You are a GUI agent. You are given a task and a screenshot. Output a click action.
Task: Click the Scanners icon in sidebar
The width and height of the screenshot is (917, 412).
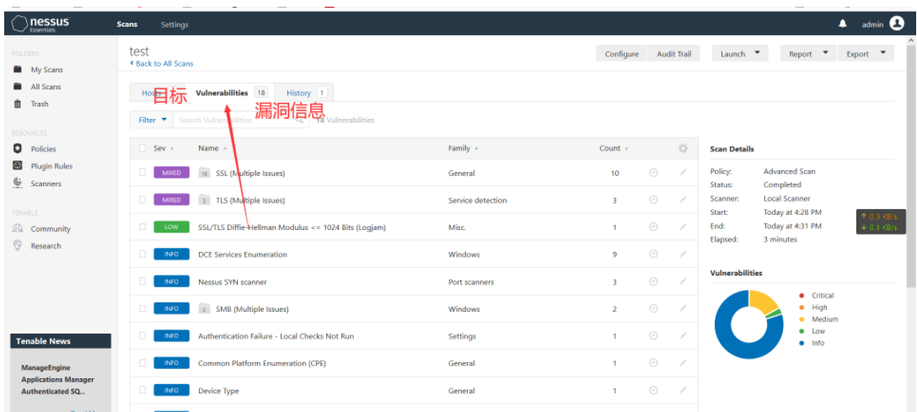click(18, 183)
